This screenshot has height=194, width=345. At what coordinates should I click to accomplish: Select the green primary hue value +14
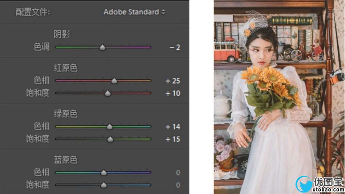(x=173, y=127)
